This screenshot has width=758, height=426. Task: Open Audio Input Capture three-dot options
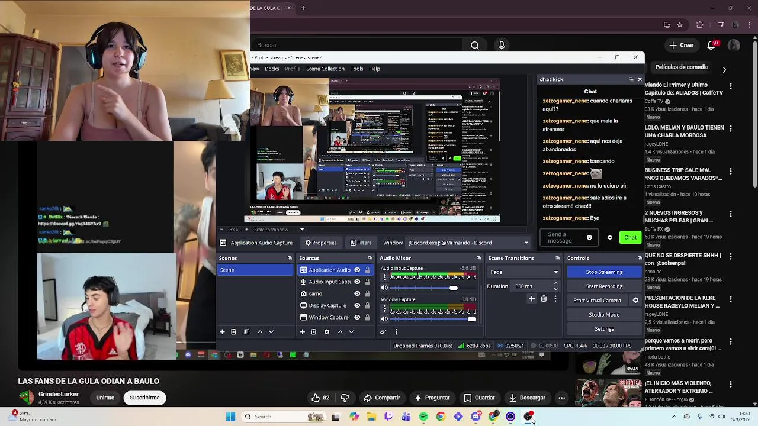click(x=384, y=277)
